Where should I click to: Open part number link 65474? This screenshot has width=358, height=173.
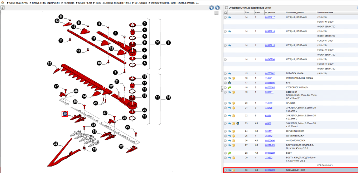[x=268, y=116]
